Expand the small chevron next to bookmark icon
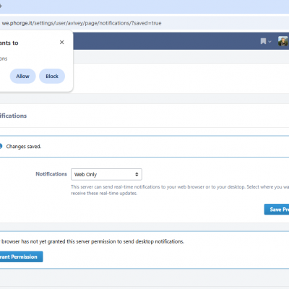The width and height of the screenshot is (289, 289). (x=269, y=42)
